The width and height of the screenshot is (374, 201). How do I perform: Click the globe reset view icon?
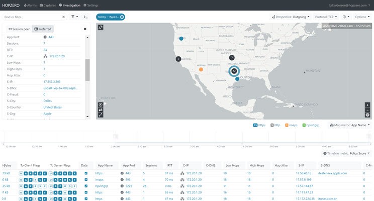(x=367, y=115)
